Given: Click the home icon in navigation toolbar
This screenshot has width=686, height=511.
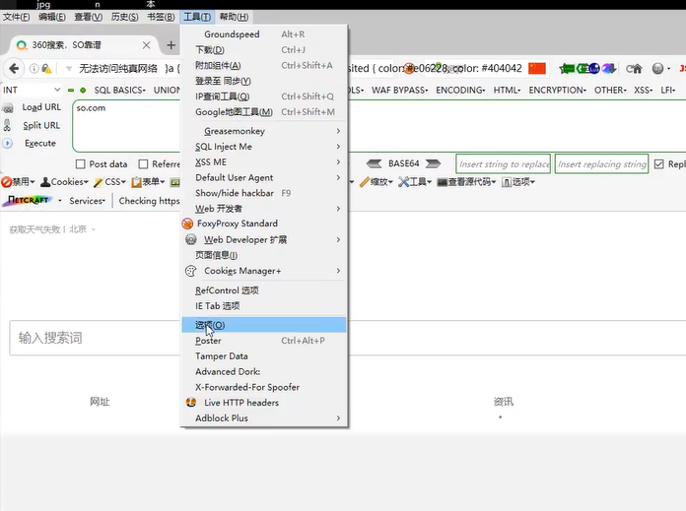Looking at the screenshot, I should coord(638,69).
